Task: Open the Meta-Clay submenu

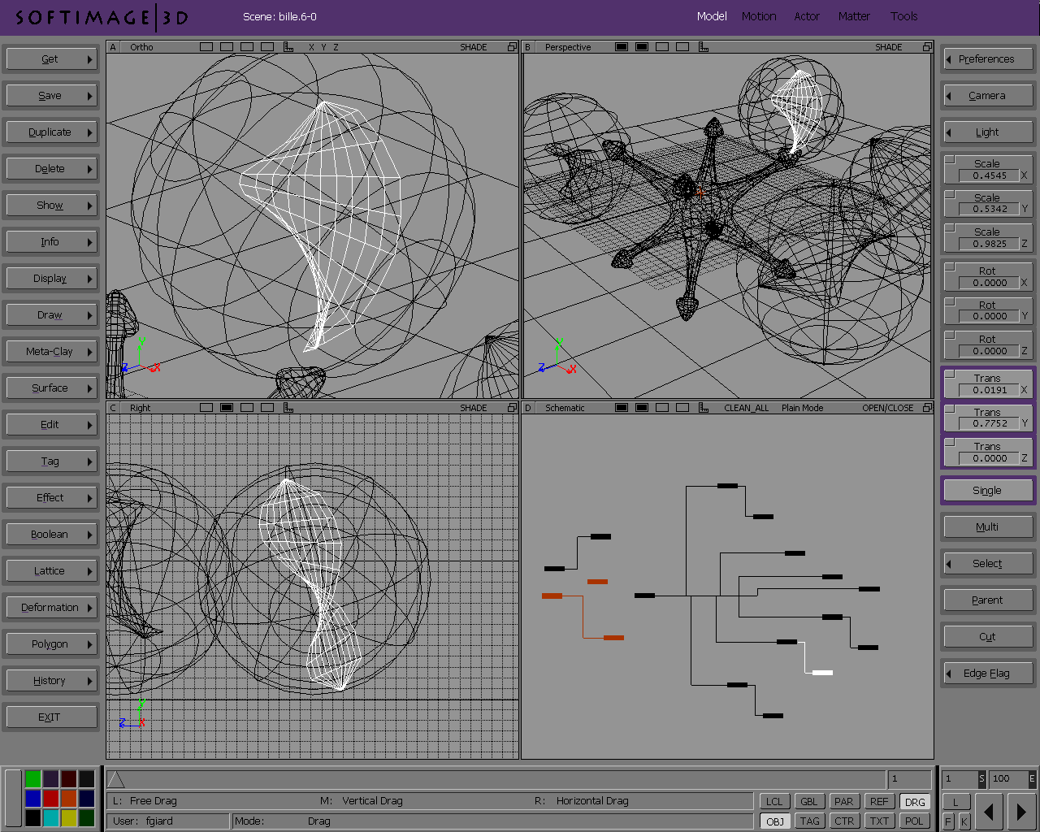Action: click(x=50, y=352)
